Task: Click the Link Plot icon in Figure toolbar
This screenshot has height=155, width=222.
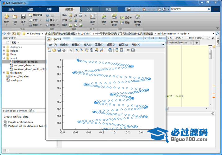Action: click(110, 50)
